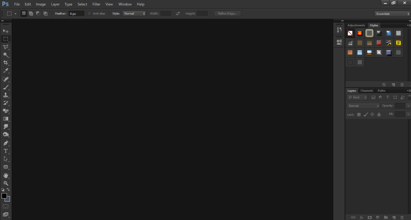Select the Eyedropper tool

pyautogui.click(x=6, y=71)
